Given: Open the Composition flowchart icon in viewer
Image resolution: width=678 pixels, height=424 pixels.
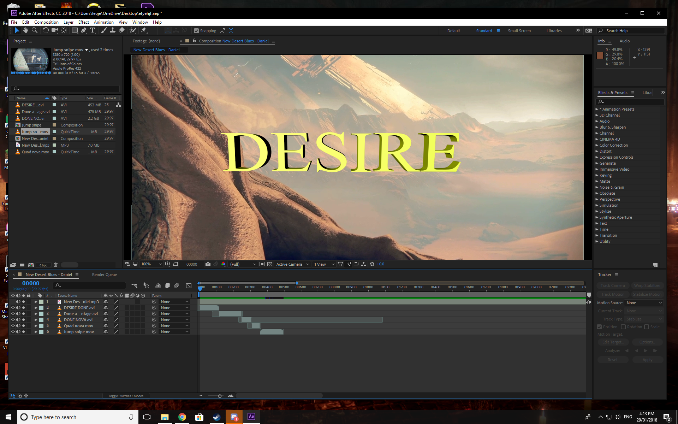Looking at the screenshot, I should pyautogui.click(x=363, y=264).
